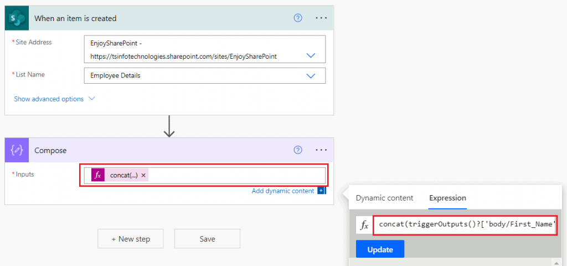Expand the List Name dropdown
567x266 pixels.
click(311, 75)
